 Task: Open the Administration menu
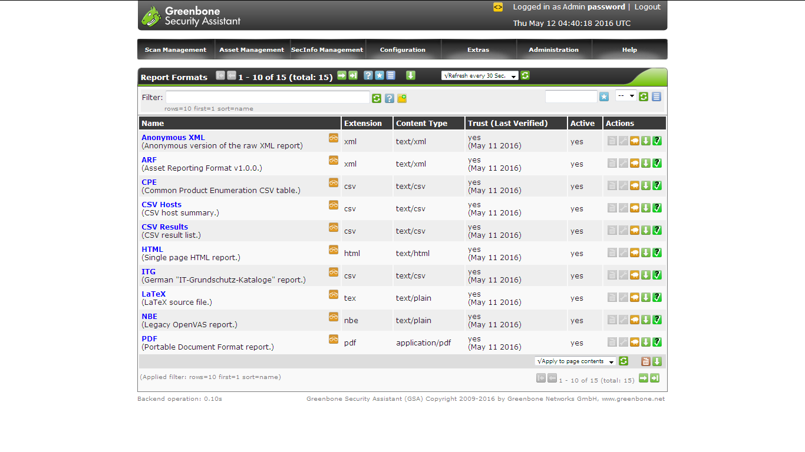(x=553, y=49)
